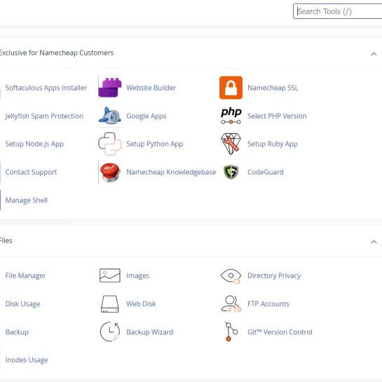Click the red Help button Knowledgebase icon

click(x=110, y=172)
